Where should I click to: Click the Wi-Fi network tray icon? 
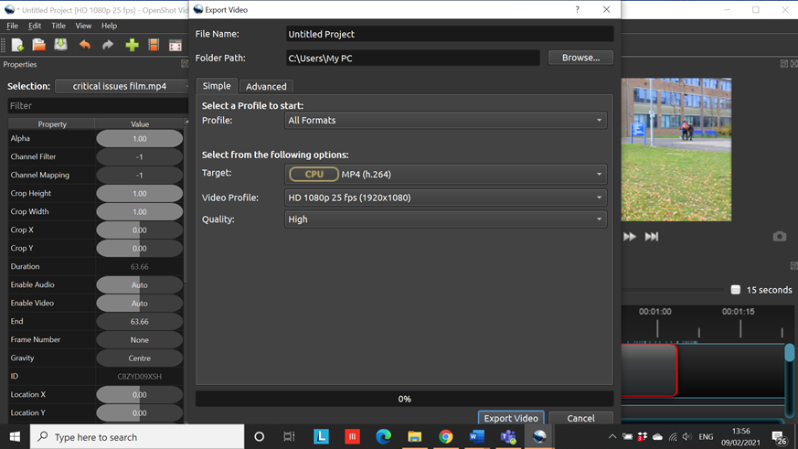[x=673, y=437]
